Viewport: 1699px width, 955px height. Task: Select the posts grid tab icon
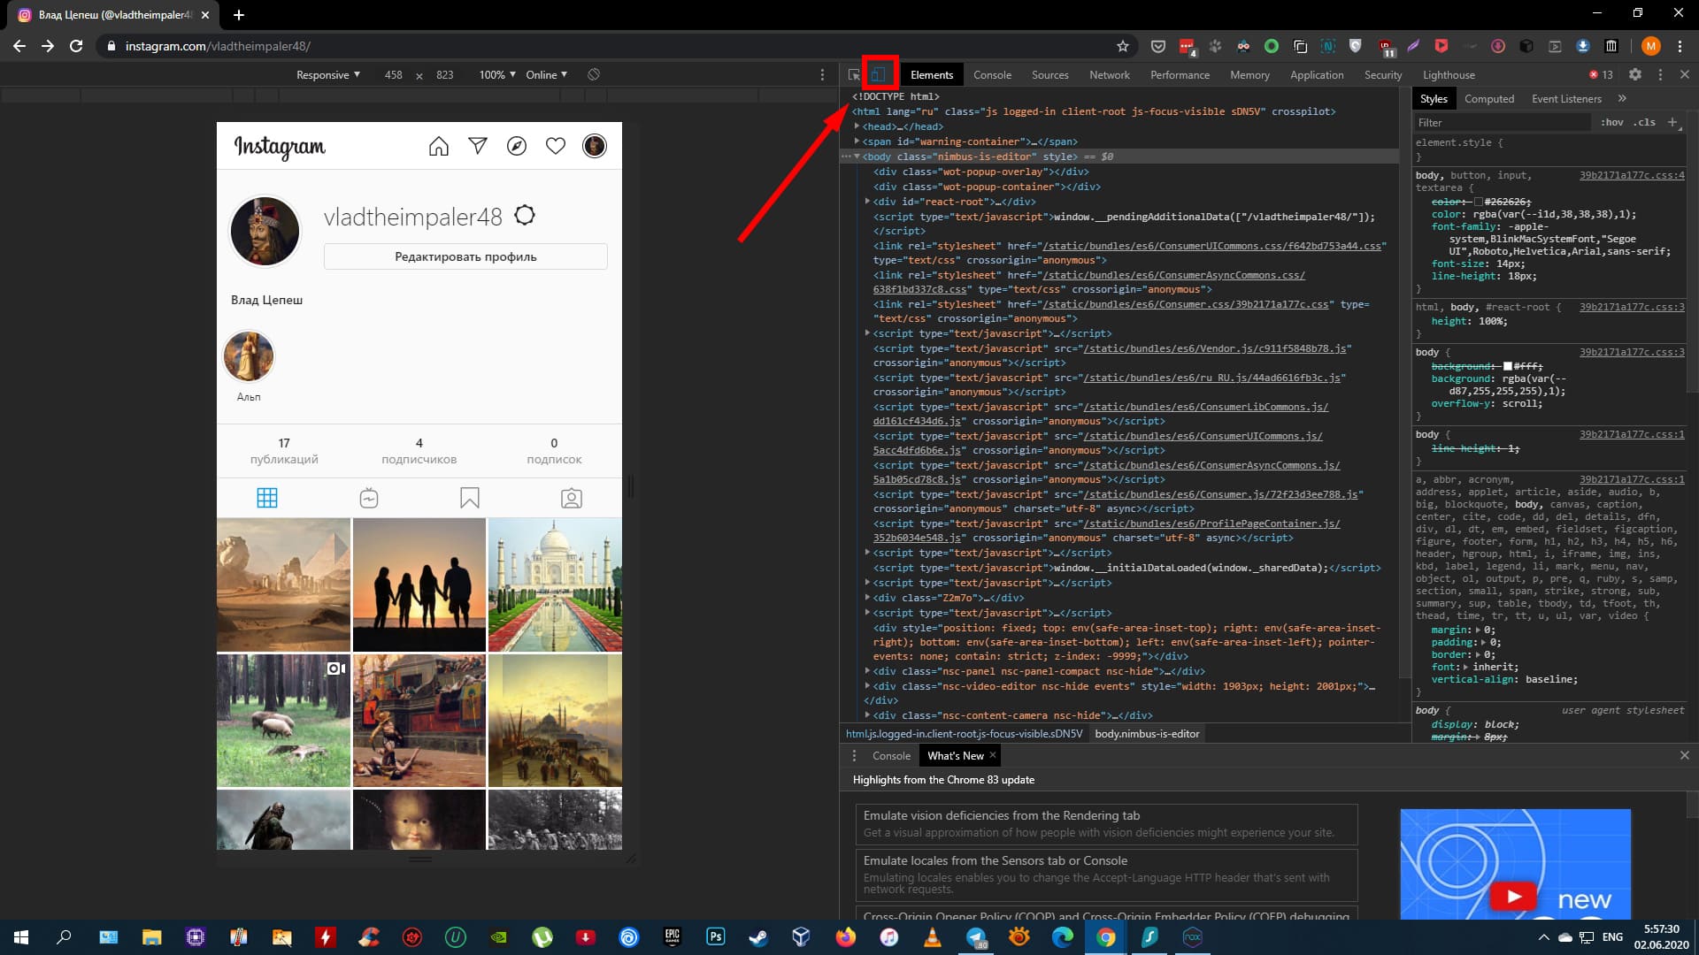267,498
